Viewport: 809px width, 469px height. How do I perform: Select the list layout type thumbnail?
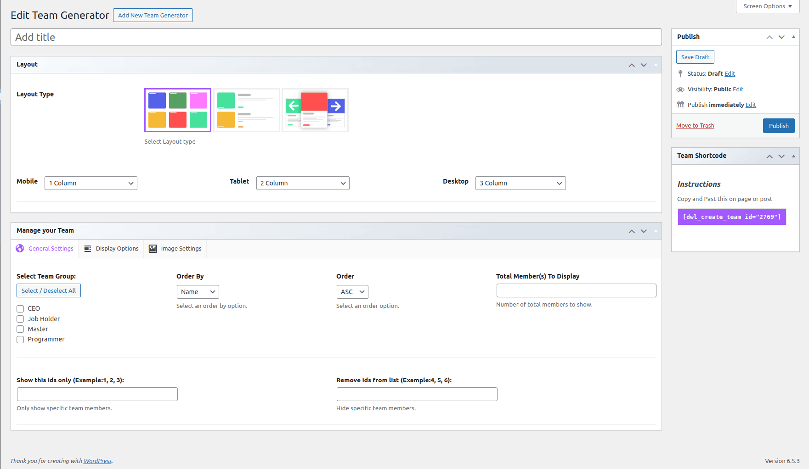pos(246,110)
